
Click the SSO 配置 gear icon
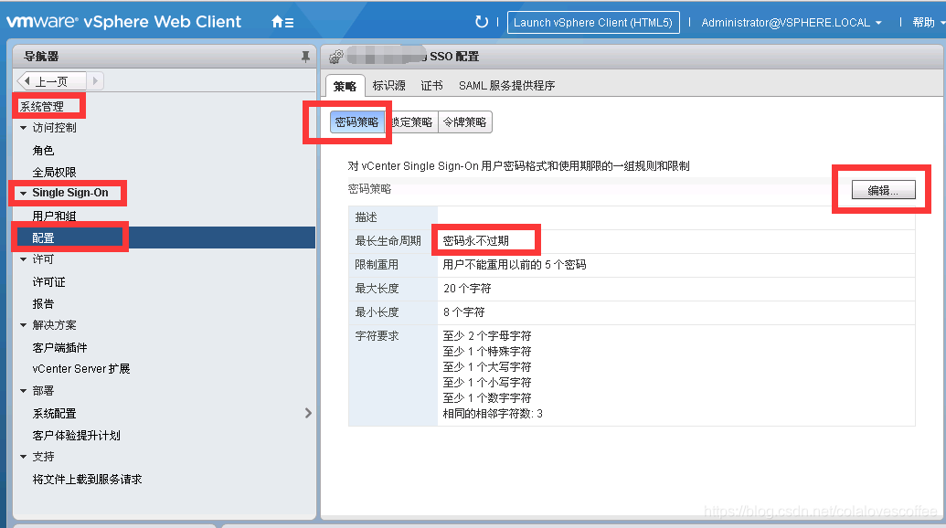point(336,57)
